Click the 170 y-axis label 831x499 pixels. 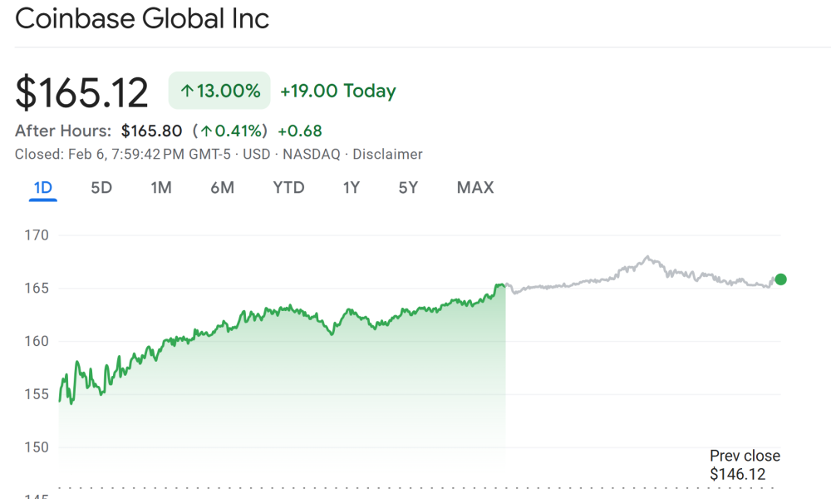coord(37,235)
